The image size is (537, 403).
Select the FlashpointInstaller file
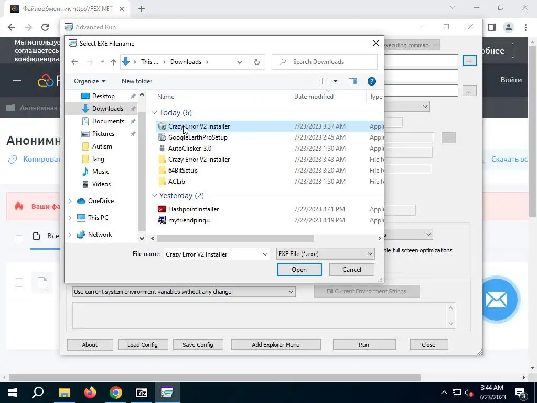(193, 209)
